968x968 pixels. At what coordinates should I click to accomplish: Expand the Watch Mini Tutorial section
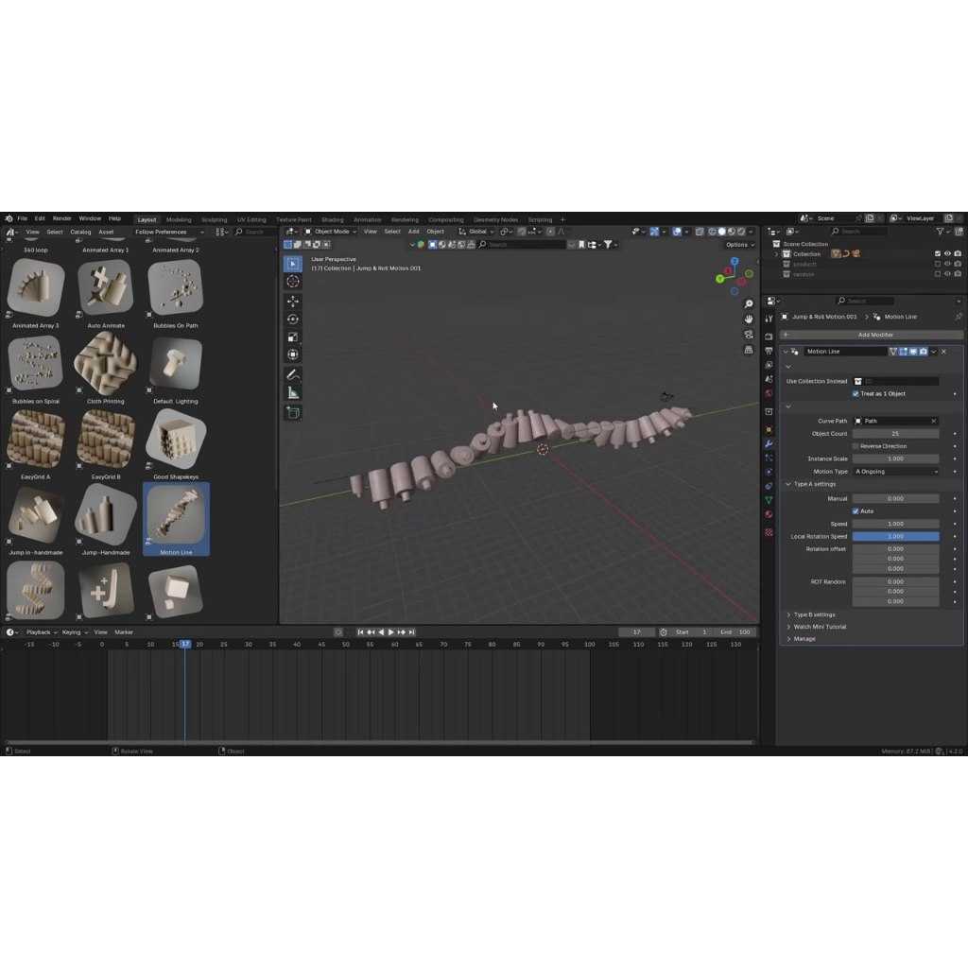(x=820, y=627)
